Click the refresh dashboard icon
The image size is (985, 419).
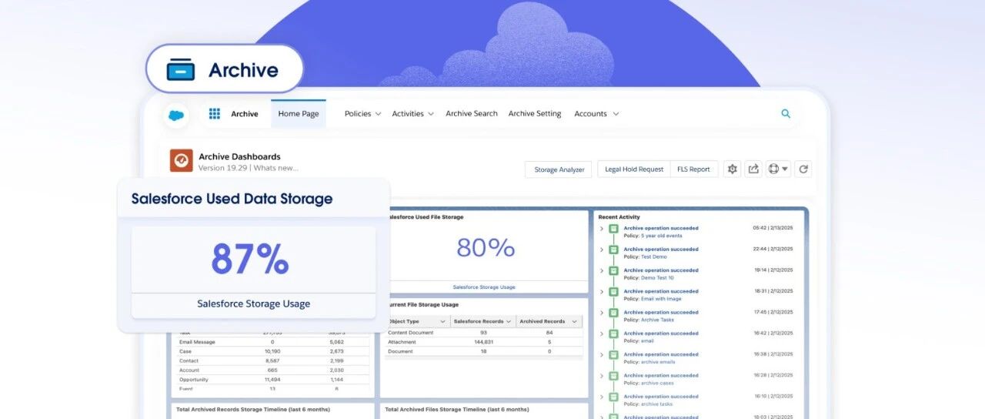803,169
